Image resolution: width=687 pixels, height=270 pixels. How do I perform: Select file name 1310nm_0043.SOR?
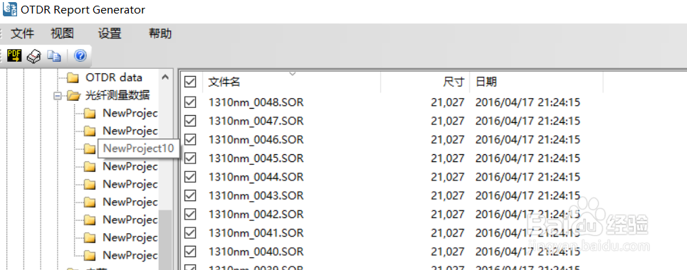[x=256, y=195]
